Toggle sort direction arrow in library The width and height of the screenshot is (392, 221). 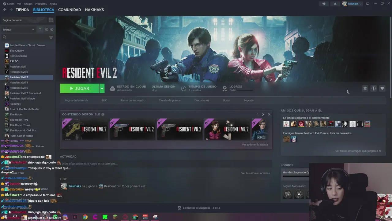[40, 29]
